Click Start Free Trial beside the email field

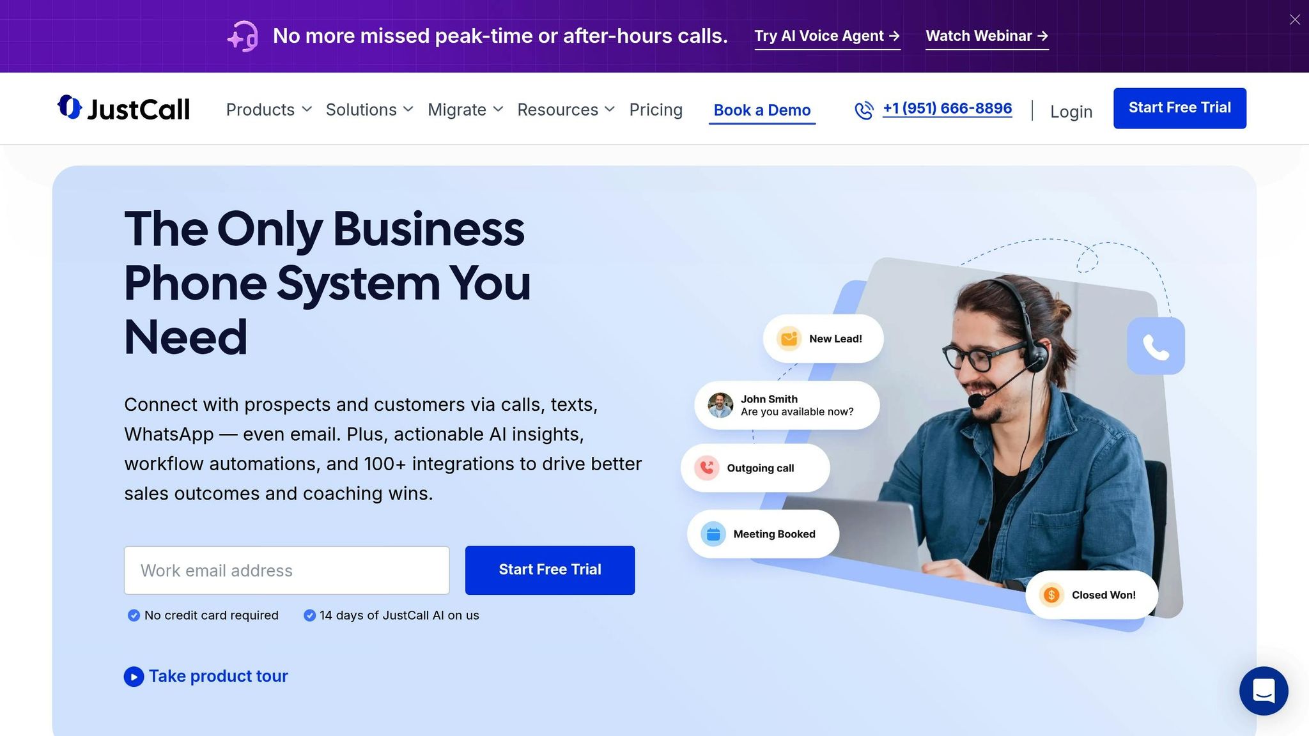coord(550,570)
